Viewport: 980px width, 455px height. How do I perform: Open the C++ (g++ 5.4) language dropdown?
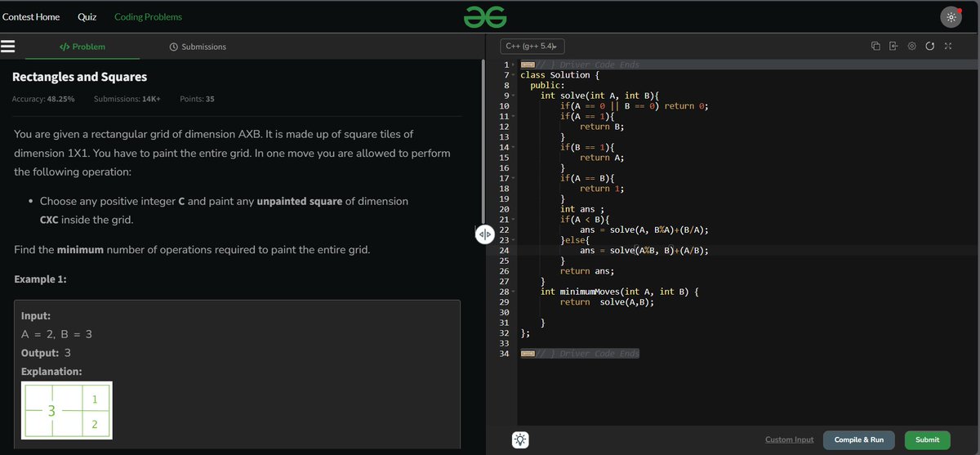click(x=532, y=47)
